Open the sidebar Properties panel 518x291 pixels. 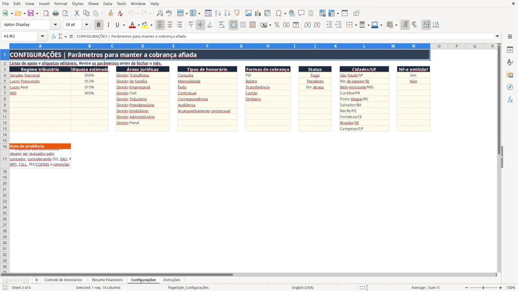[510, 50]
